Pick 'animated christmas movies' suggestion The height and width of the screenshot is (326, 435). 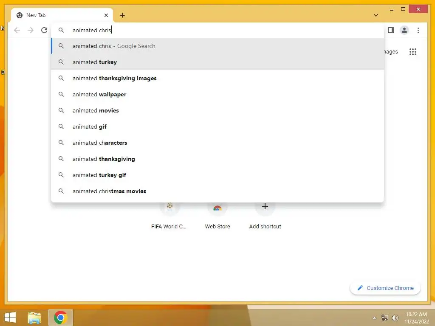coord(217,191)
